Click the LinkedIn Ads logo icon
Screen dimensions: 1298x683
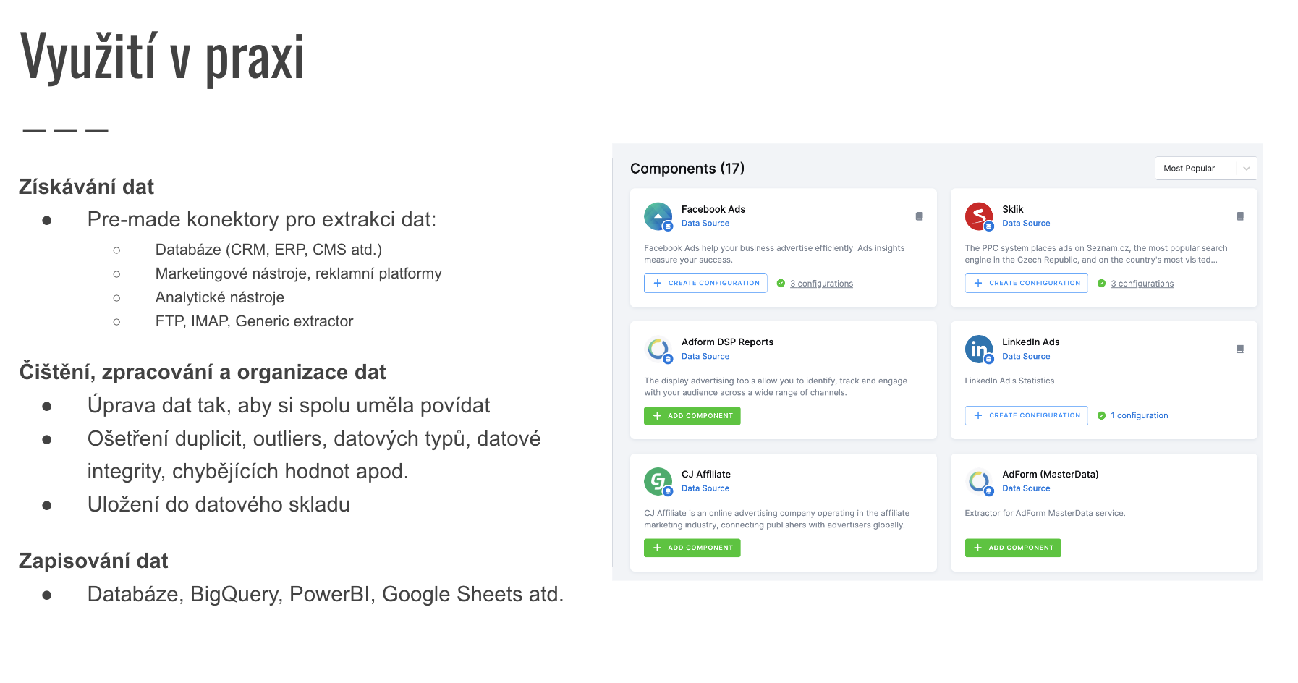(979, 349)
